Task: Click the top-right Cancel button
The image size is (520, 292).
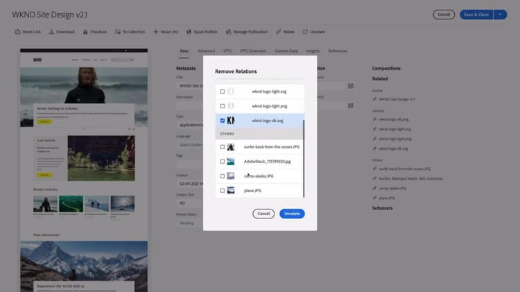Action: pyautogui.click(x=444, y=15)
